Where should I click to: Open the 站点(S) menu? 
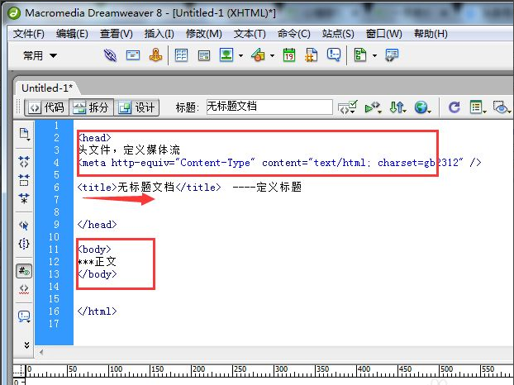point(337,34)
